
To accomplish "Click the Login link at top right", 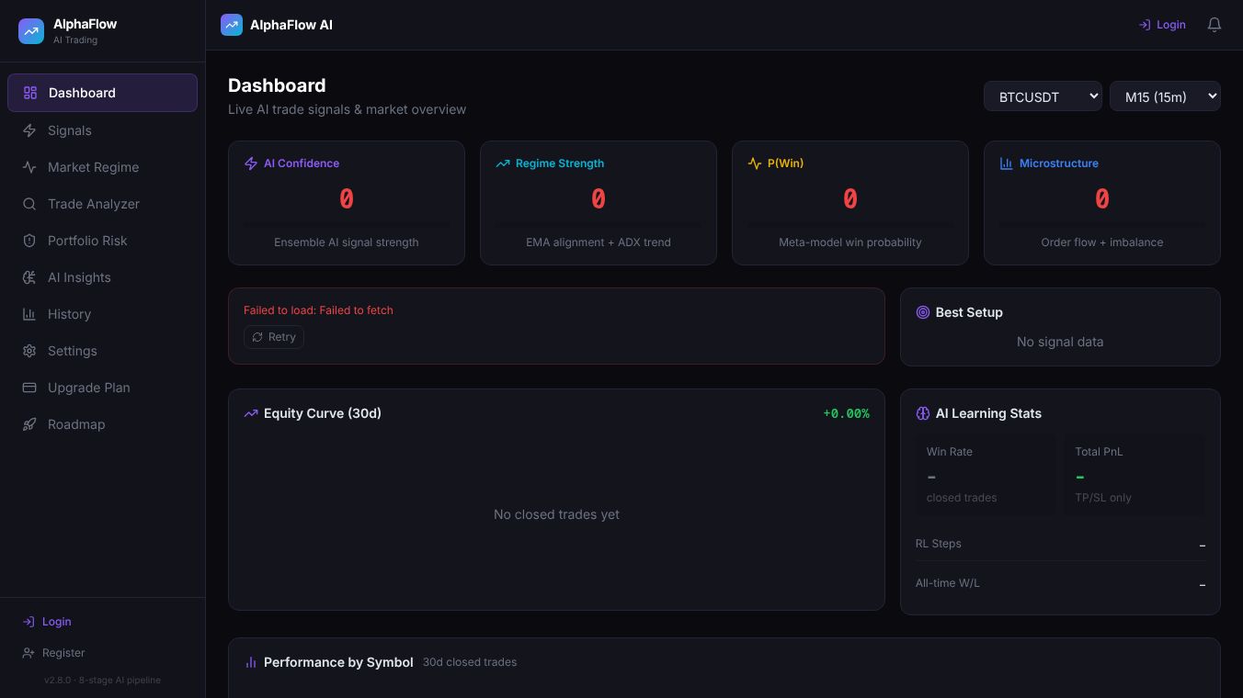I will (x=1161, y=25).
